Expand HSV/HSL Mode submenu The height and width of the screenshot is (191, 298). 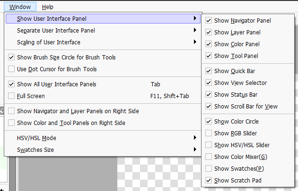103,138
